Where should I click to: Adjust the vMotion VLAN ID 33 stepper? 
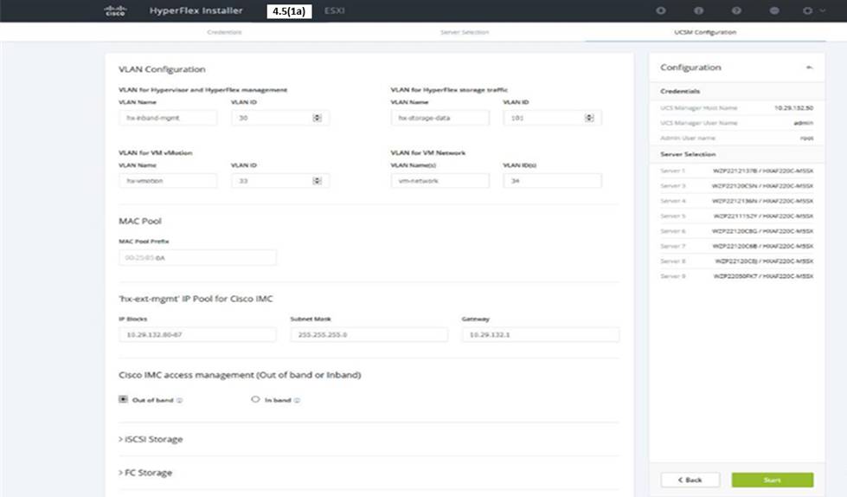tap(318, 181)
